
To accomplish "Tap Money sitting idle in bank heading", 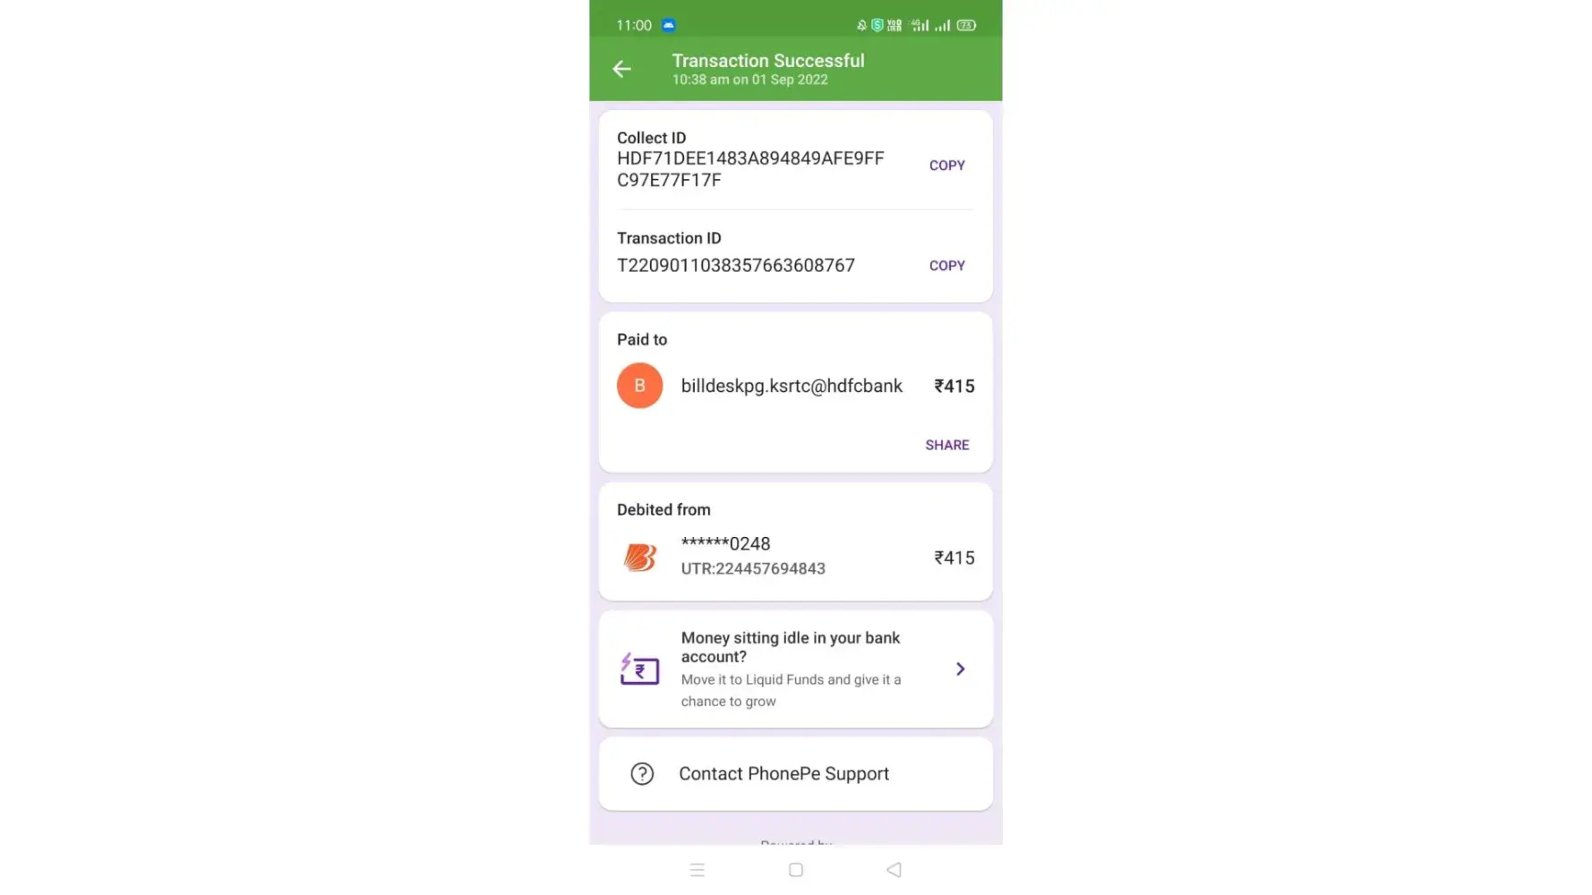I will click(x=790, y=647).
